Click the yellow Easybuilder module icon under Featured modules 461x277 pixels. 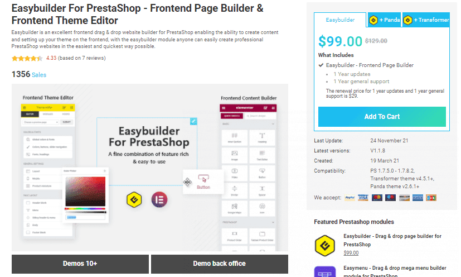pos(324,245)
